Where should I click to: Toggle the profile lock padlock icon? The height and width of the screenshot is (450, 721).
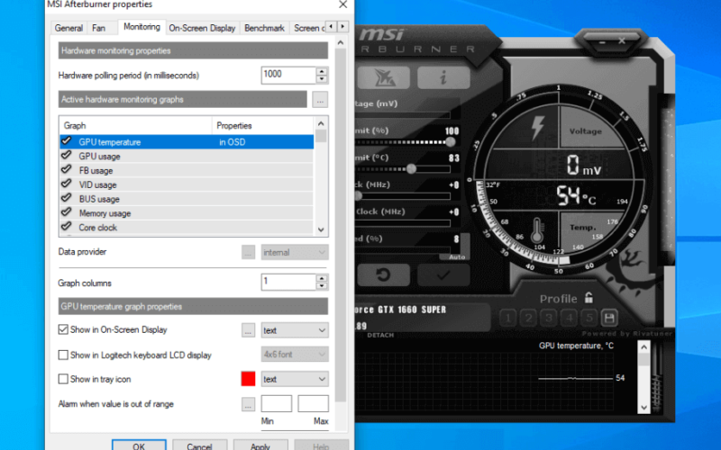click(589, 298)
